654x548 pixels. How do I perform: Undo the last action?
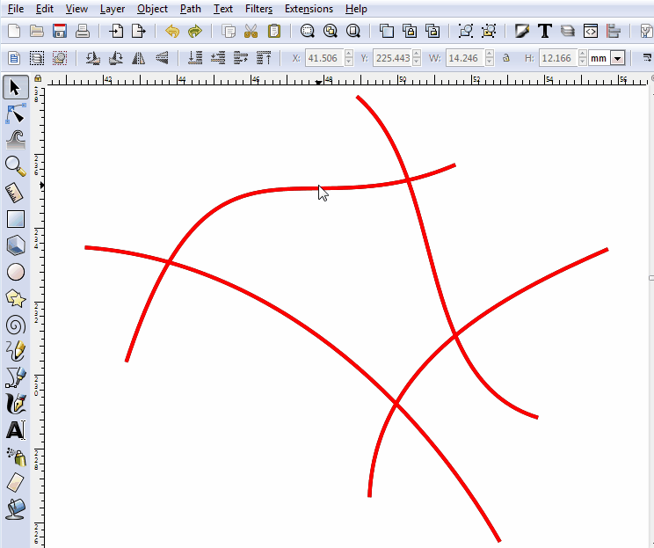point(171,32)
